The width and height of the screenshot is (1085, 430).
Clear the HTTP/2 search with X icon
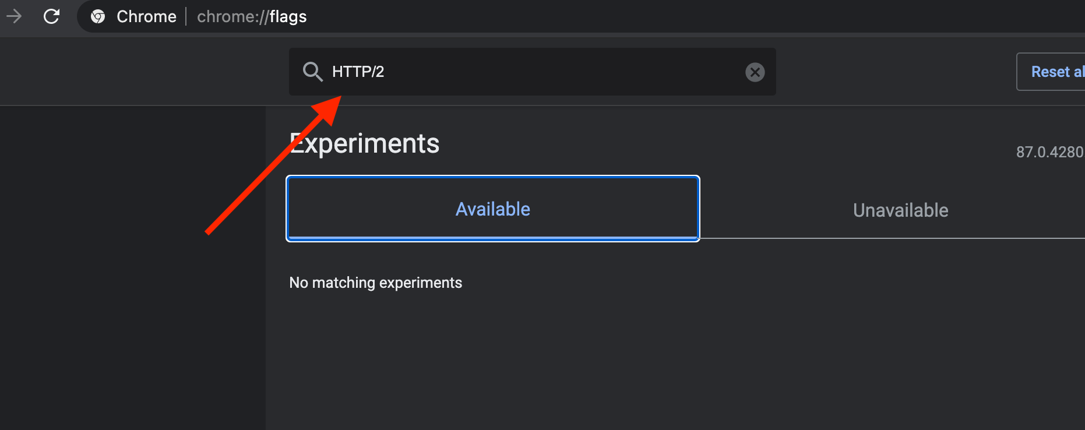tap(755, 72)
